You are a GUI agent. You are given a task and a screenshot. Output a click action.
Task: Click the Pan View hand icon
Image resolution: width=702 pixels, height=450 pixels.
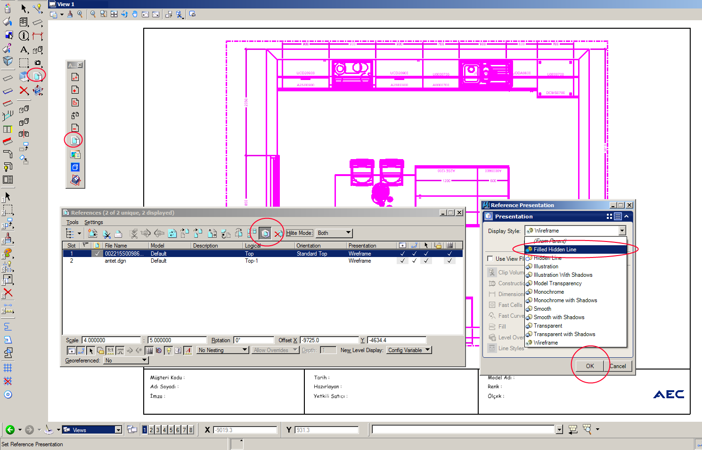point(135,14)
